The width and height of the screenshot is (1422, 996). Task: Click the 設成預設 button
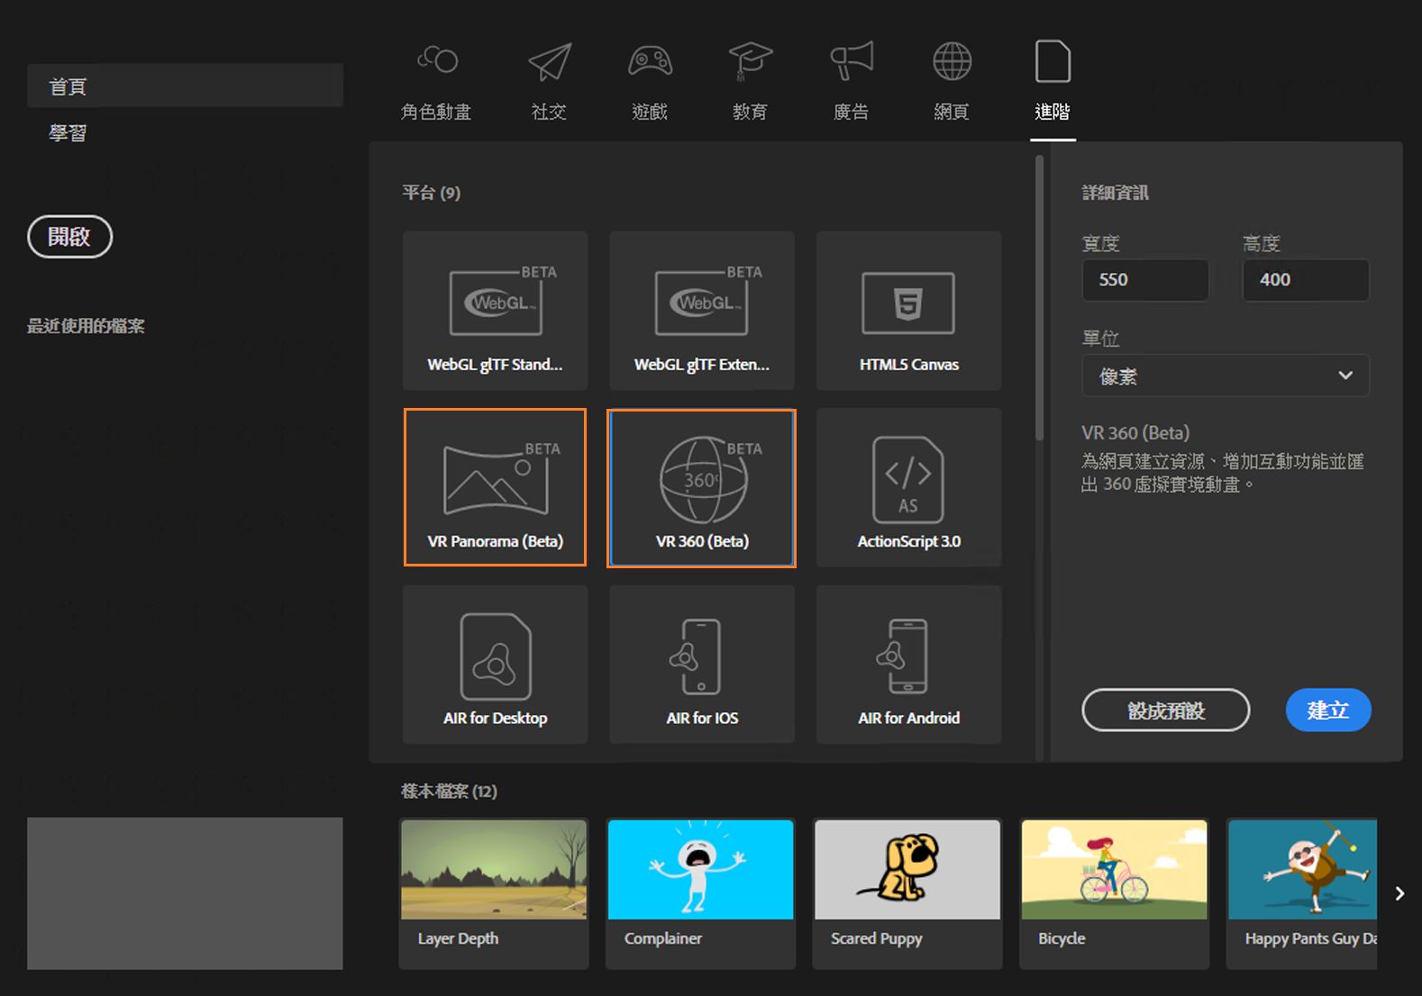1166,711
